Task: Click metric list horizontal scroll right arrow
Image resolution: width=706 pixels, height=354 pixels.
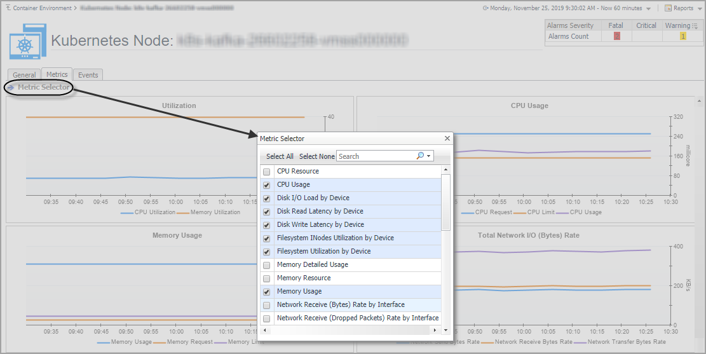Action: [x=435, y=330]
